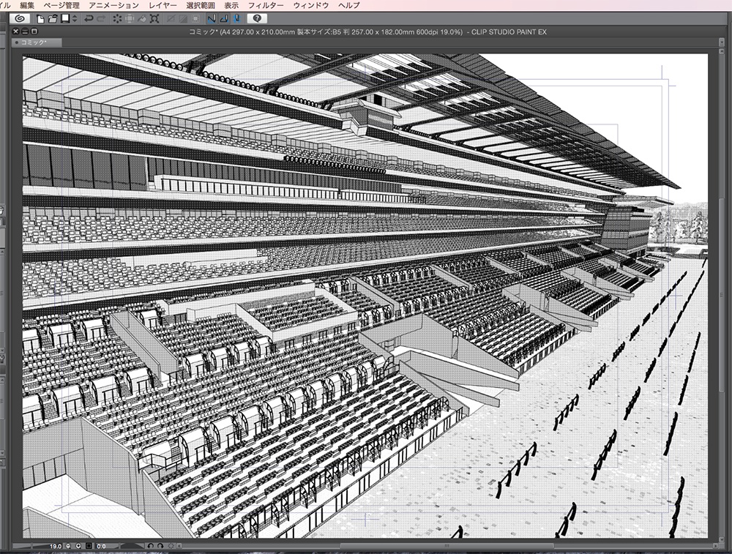Close the document window
The height and width of the screenshot is (554, 732).
[x=16, y=31]
